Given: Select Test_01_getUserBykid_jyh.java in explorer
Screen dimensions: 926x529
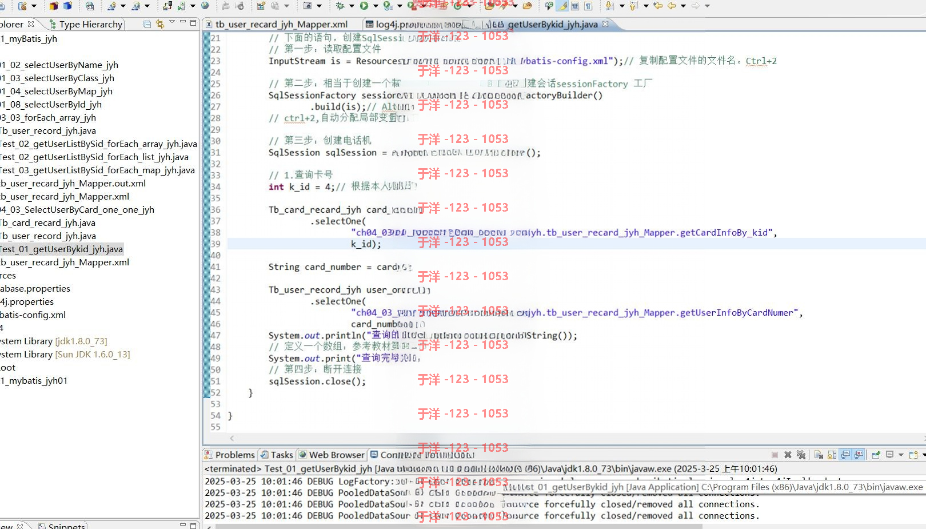Looking at the screenshot, I should click(61, 249).
